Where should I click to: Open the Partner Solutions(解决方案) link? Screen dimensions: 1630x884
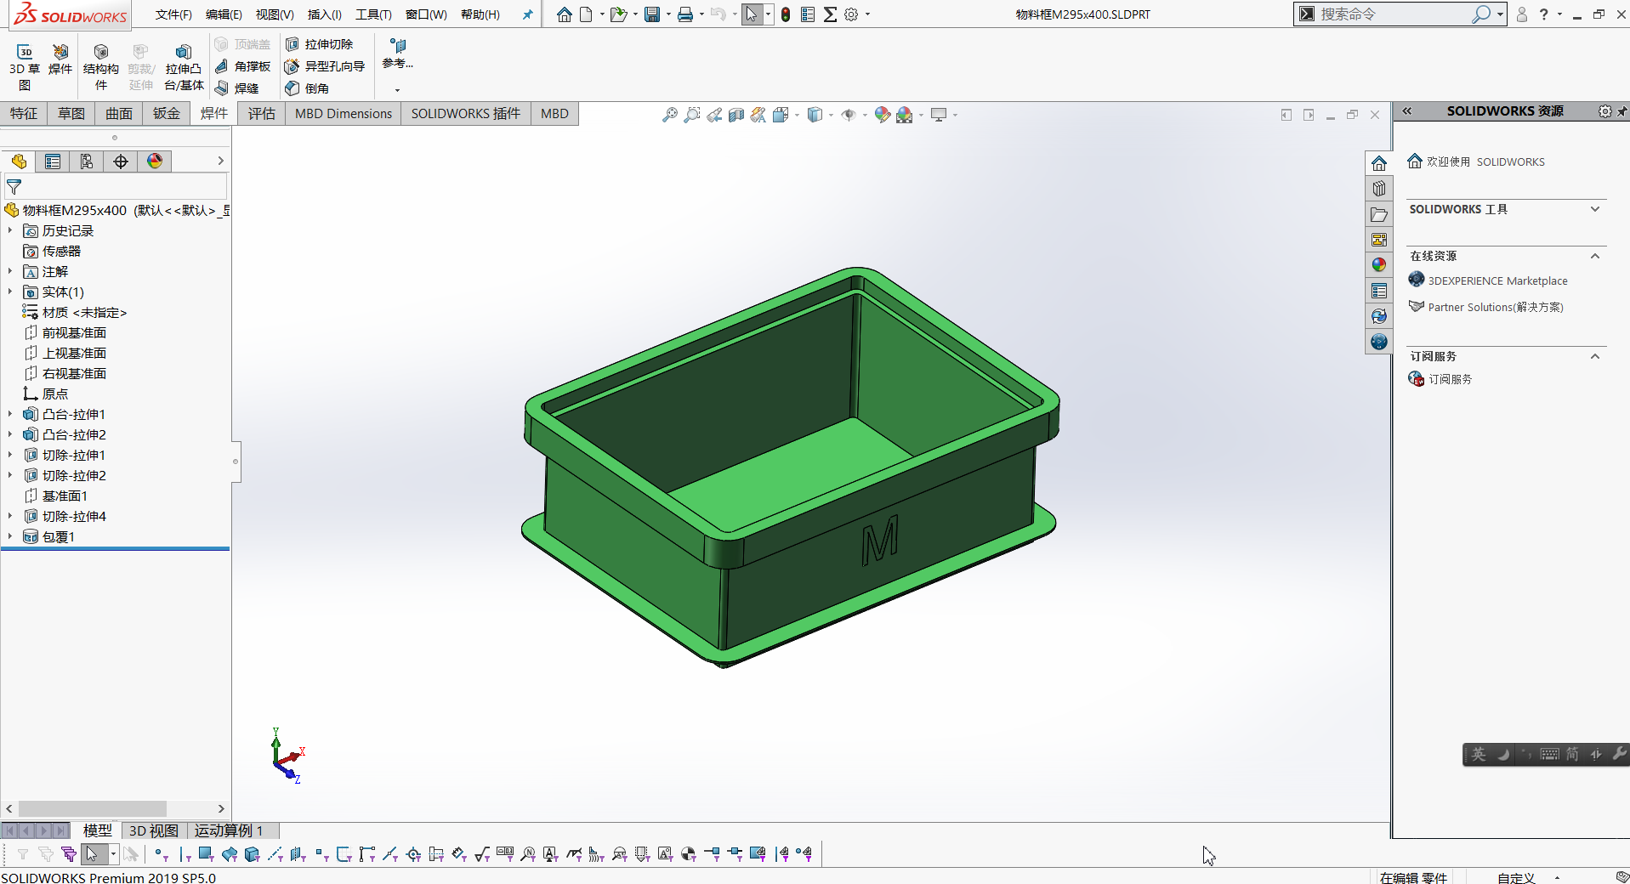[1495, 307]
